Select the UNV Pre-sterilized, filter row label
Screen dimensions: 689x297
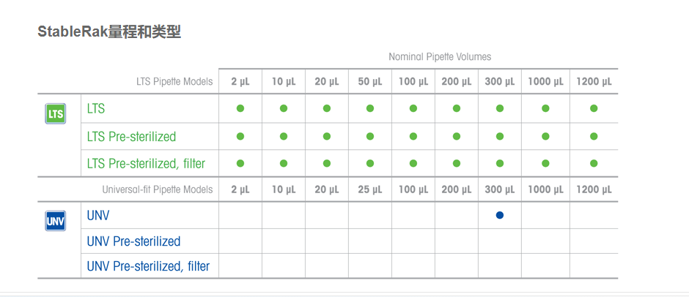point(148,266)
